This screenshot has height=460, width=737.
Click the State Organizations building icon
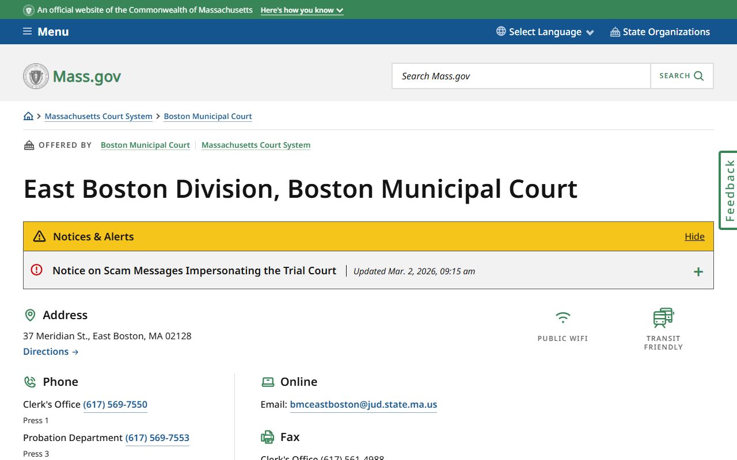(x=615, y=32)
